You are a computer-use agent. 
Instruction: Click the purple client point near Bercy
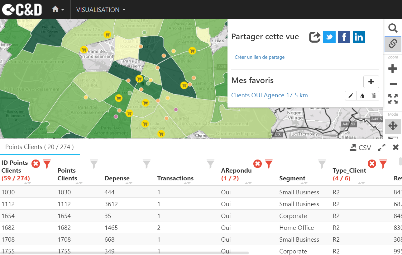pos(176,109)
